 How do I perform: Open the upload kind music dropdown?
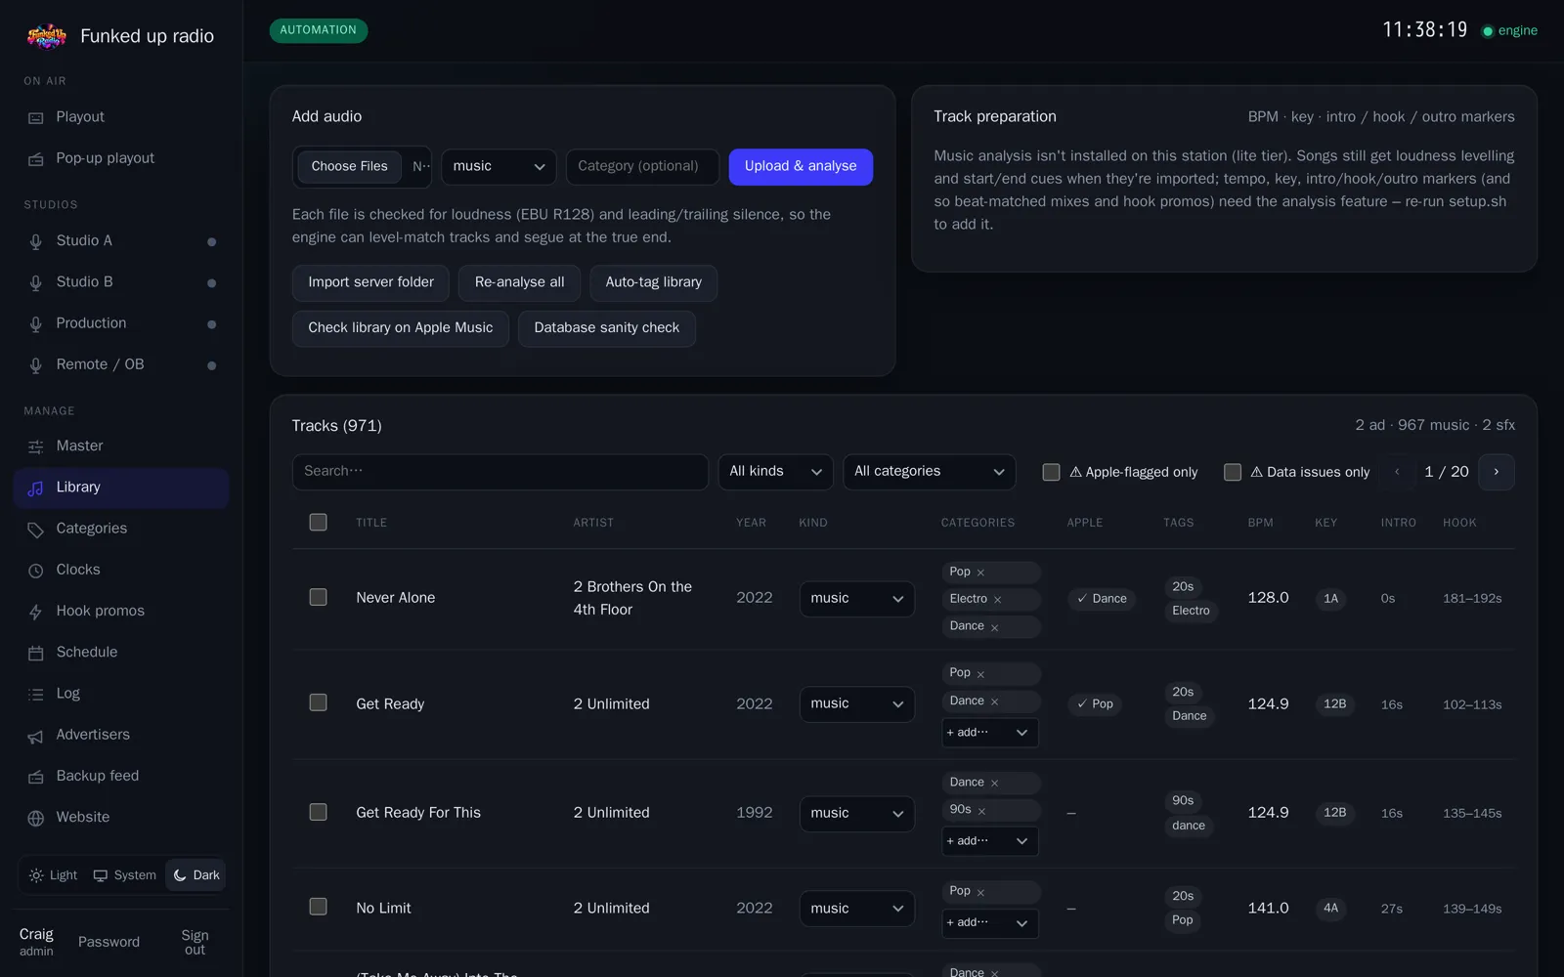click(x=499, y=167)
